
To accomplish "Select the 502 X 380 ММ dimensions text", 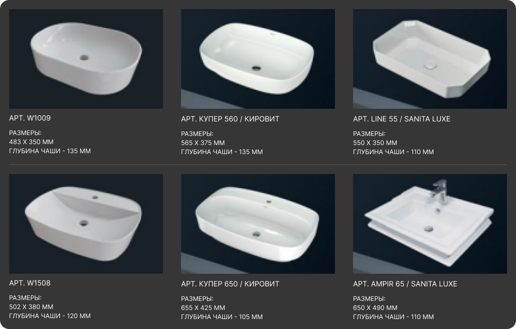I will pos(31,307).
